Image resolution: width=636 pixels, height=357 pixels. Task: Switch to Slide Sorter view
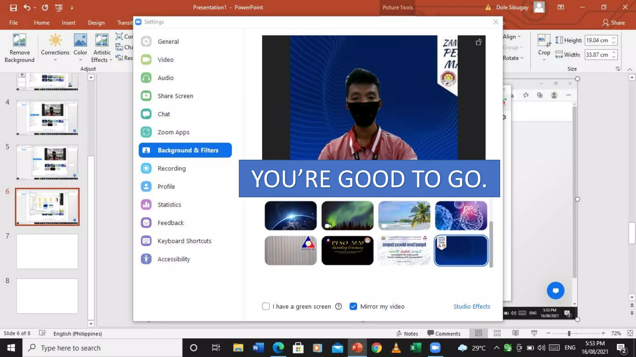(497, 333)
